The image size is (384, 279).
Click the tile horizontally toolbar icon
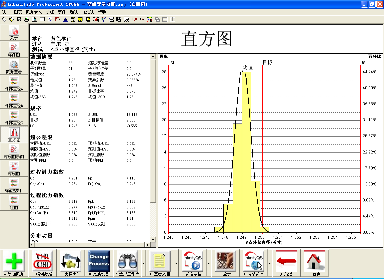click(x=165, y=19)
